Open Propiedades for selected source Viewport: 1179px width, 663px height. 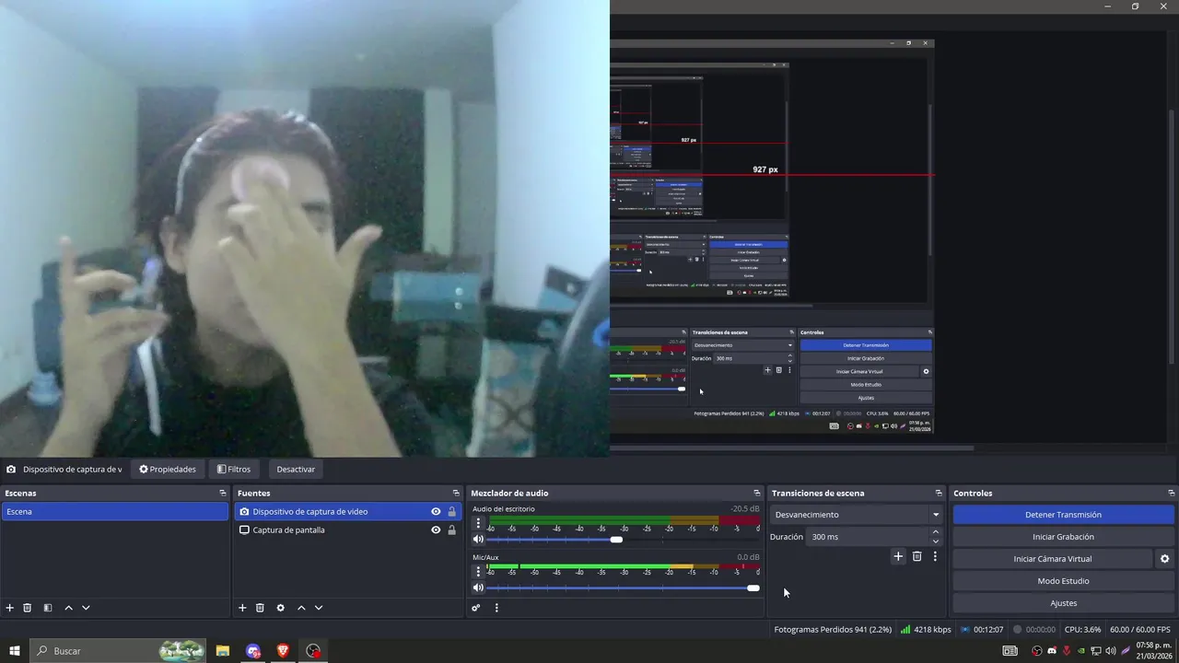click(168, 470)
